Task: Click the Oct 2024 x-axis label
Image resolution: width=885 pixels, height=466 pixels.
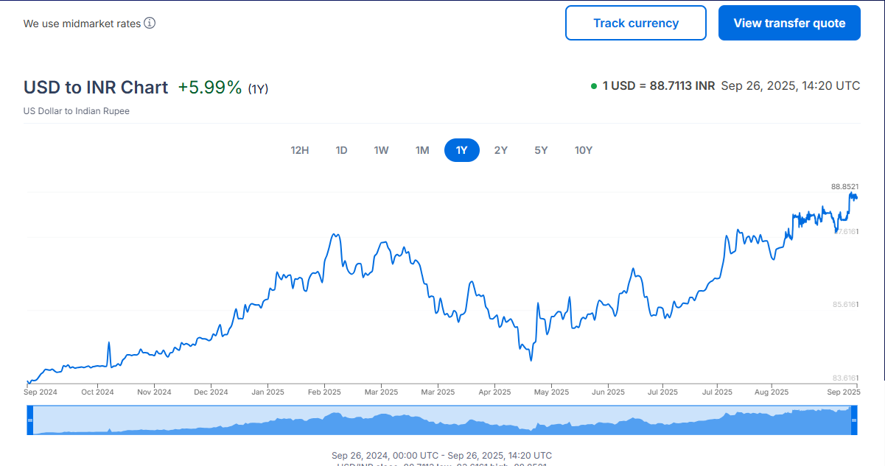Action: point(97,392)
